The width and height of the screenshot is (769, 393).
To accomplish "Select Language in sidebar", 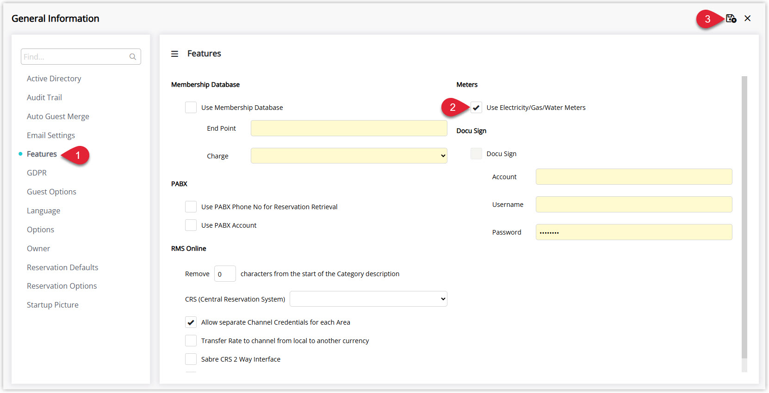I will [x=43, y=211].
